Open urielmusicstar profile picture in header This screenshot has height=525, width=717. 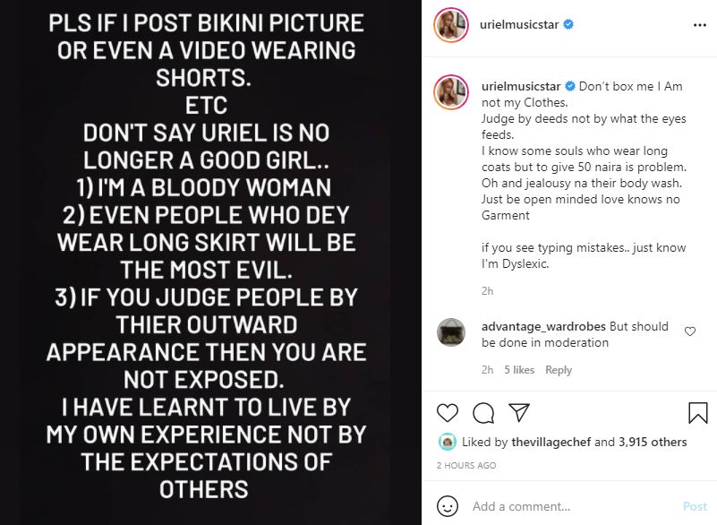tap(452, 25)
